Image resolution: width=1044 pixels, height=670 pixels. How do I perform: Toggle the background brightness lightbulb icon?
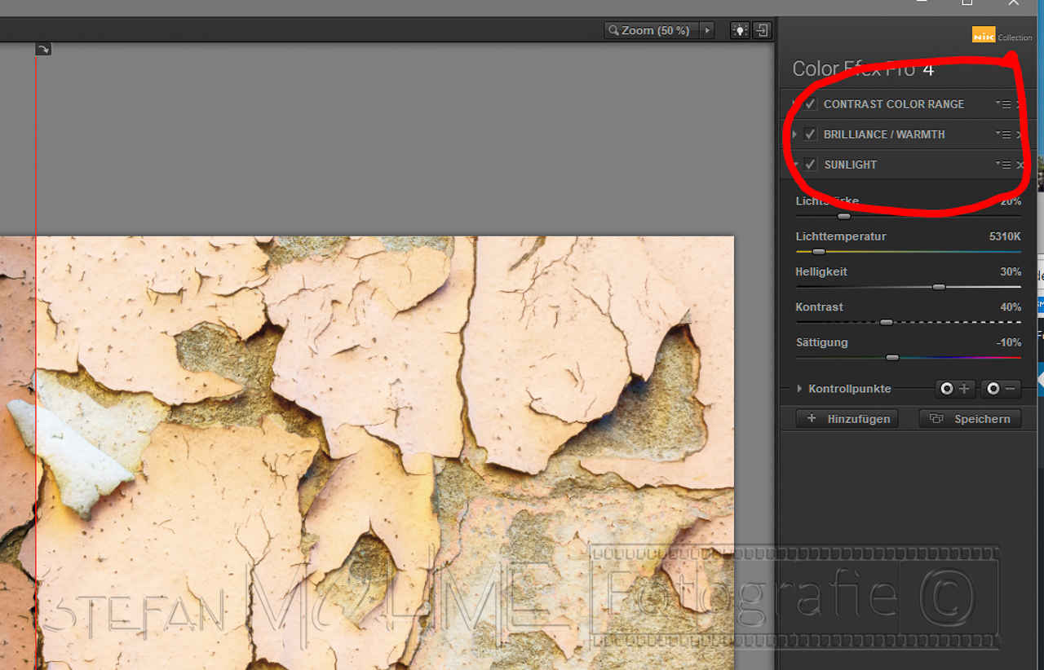click(739, 30)
